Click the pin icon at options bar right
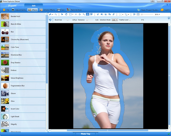 (169, 18)
